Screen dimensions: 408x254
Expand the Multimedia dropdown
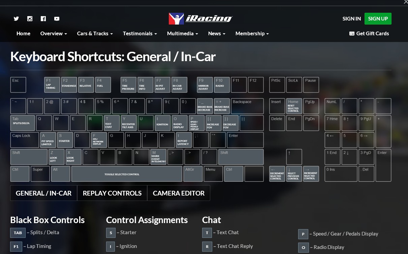[182, 34]
